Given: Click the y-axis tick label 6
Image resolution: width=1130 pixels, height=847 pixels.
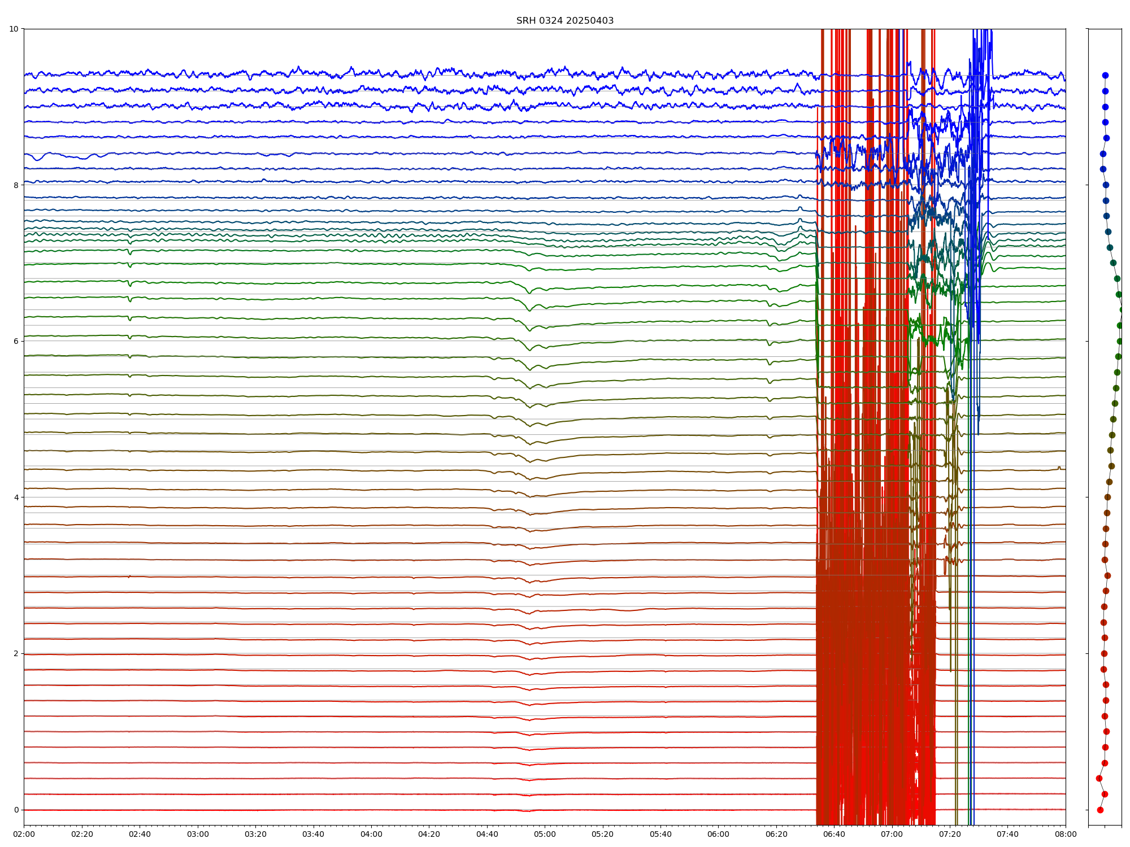Looking at the screenshot, I should (x=16, y=341).
